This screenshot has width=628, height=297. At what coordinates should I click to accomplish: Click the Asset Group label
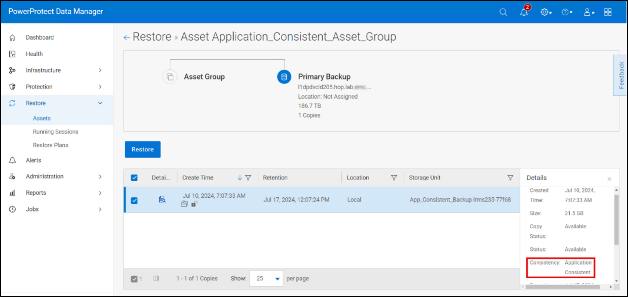204,76
